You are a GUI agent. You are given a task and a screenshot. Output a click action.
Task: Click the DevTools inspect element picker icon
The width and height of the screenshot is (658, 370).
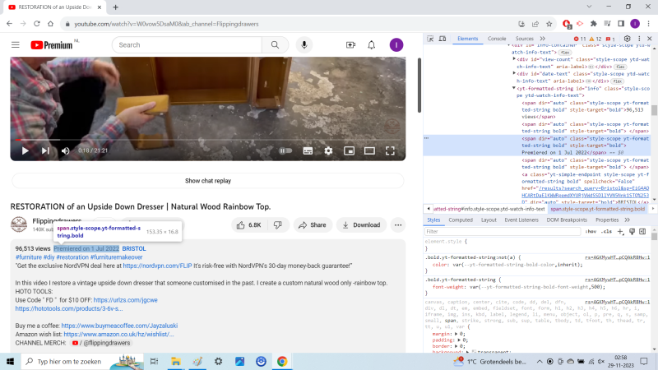coord(430,39)
